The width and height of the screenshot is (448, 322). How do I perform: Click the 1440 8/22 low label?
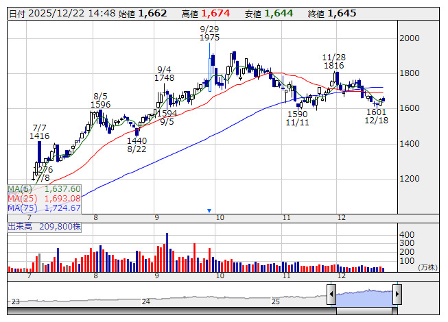click(137, 145)
